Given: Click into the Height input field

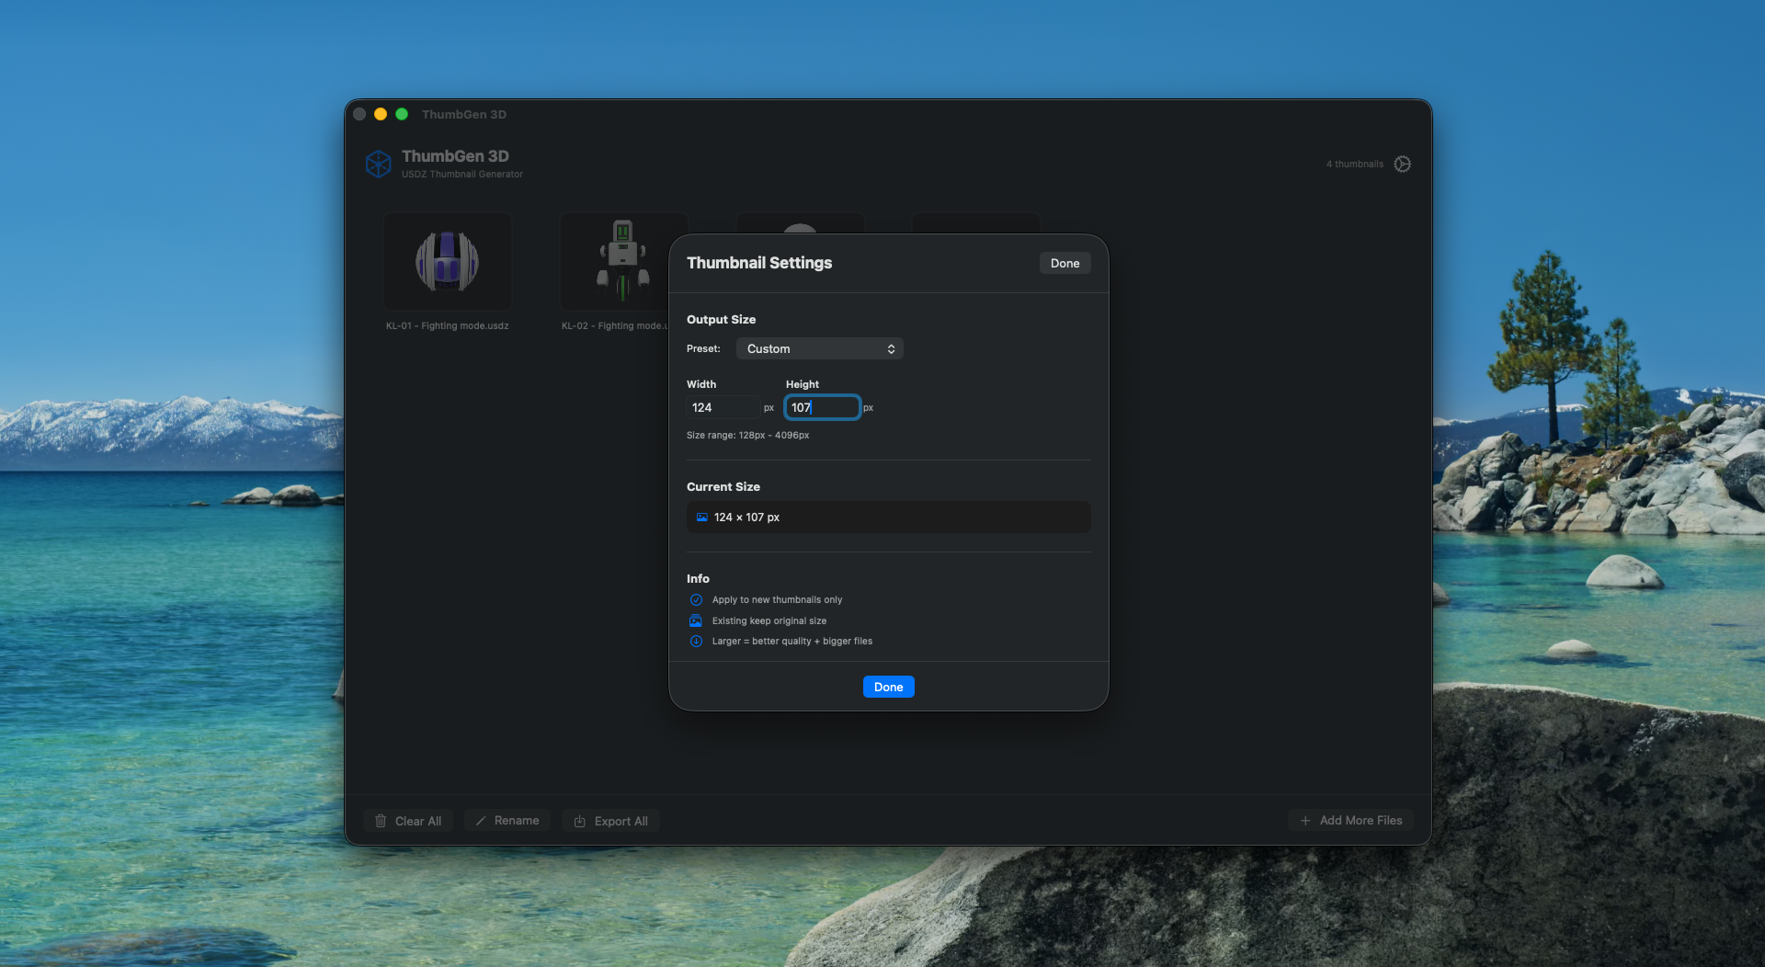Looking at the screenshot, I should 822,407.
